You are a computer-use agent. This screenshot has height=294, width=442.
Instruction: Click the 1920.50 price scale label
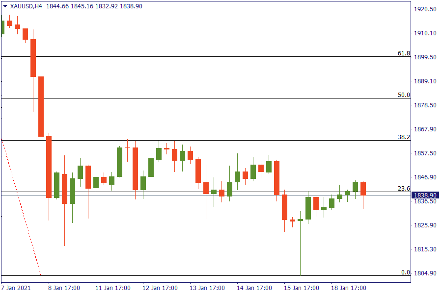pos(425,9)
